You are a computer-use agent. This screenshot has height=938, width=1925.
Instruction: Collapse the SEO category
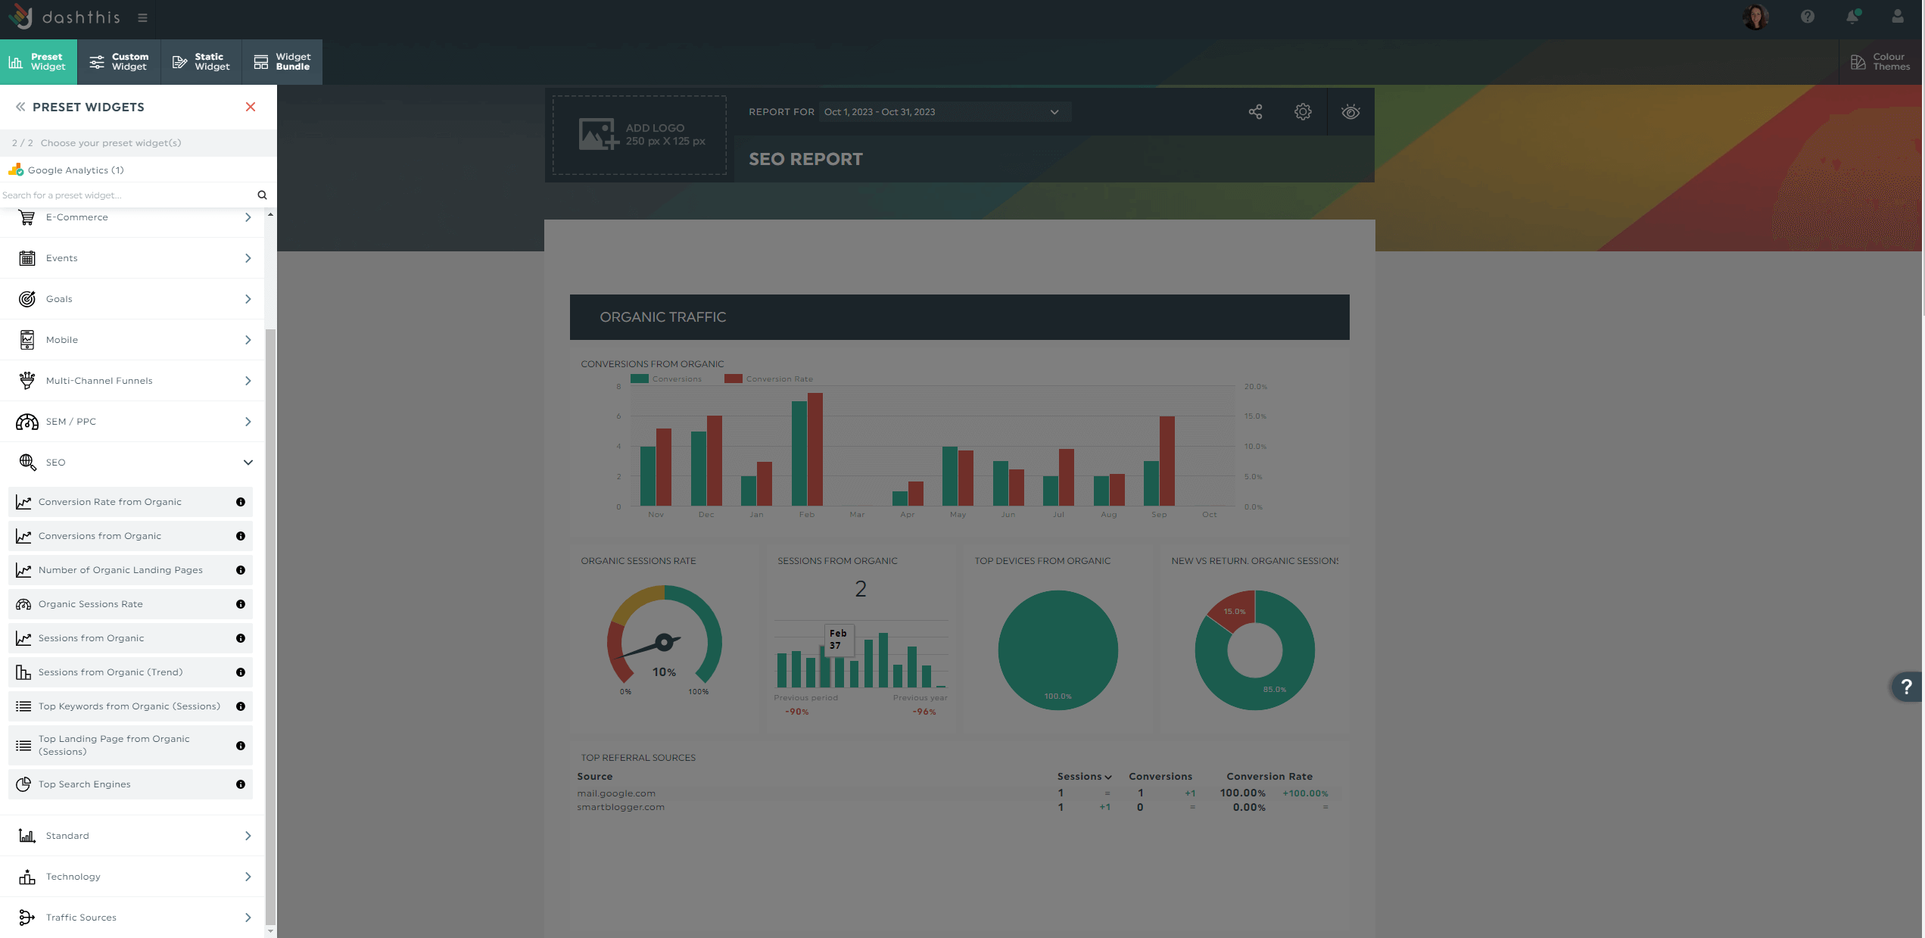[132, 463]
